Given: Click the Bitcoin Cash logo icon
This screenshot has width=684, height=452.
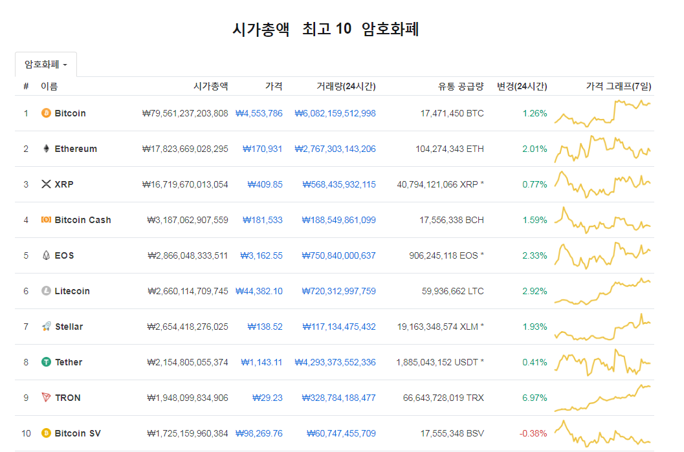Looking at the screenshot, I should click(46, 220).
